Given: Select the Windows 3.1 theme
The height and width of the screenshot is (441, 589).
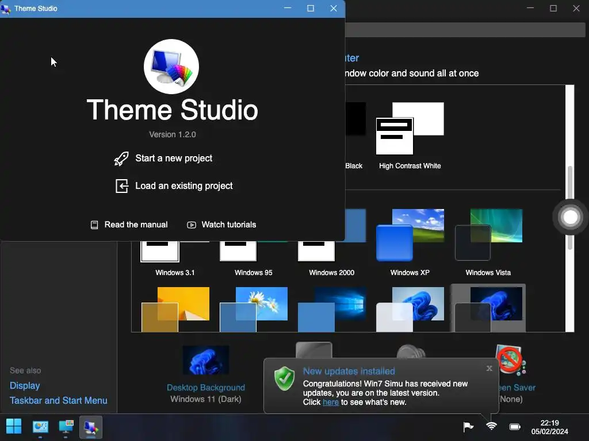Looking at the screenshot, I should [x=175, y=259].
